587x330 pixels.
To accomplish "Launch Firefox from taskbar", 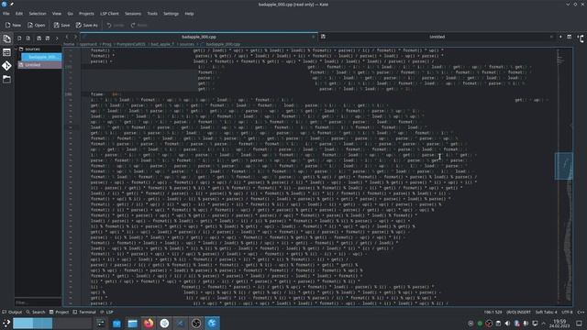I will [149, 324].
